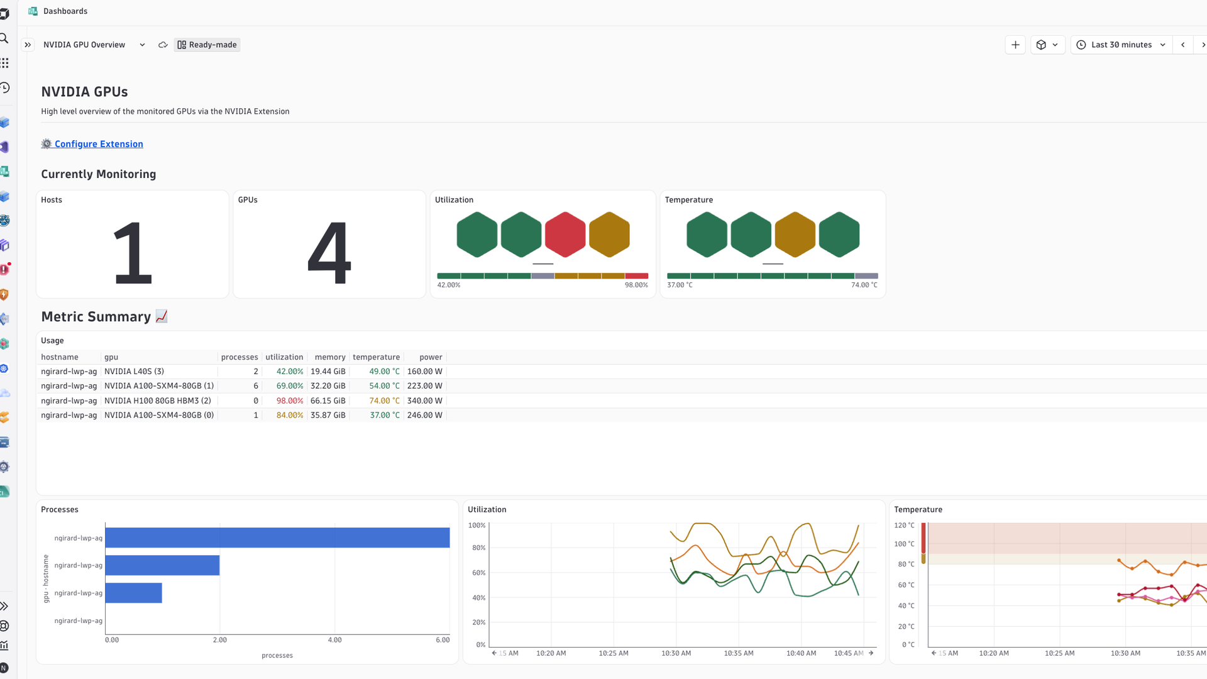The width and height of the screenshot is (1207, 679).
Task: Select the NVIDIA H100 80GB HBM3 (2) cell
Action: [158, 400]
